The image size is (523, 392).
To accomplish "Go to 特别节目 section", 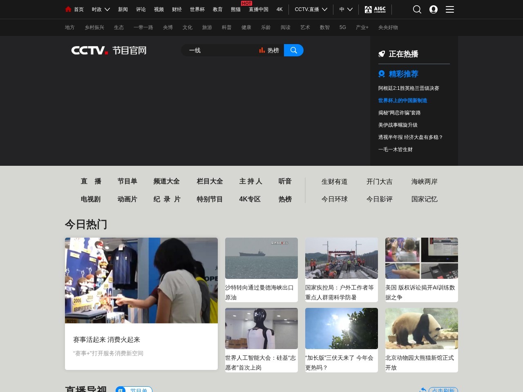I will tap(210, 199).
